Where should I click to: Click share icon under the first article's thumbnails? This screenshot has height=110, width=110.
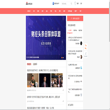pyautogui.click(x=63, y=90)
